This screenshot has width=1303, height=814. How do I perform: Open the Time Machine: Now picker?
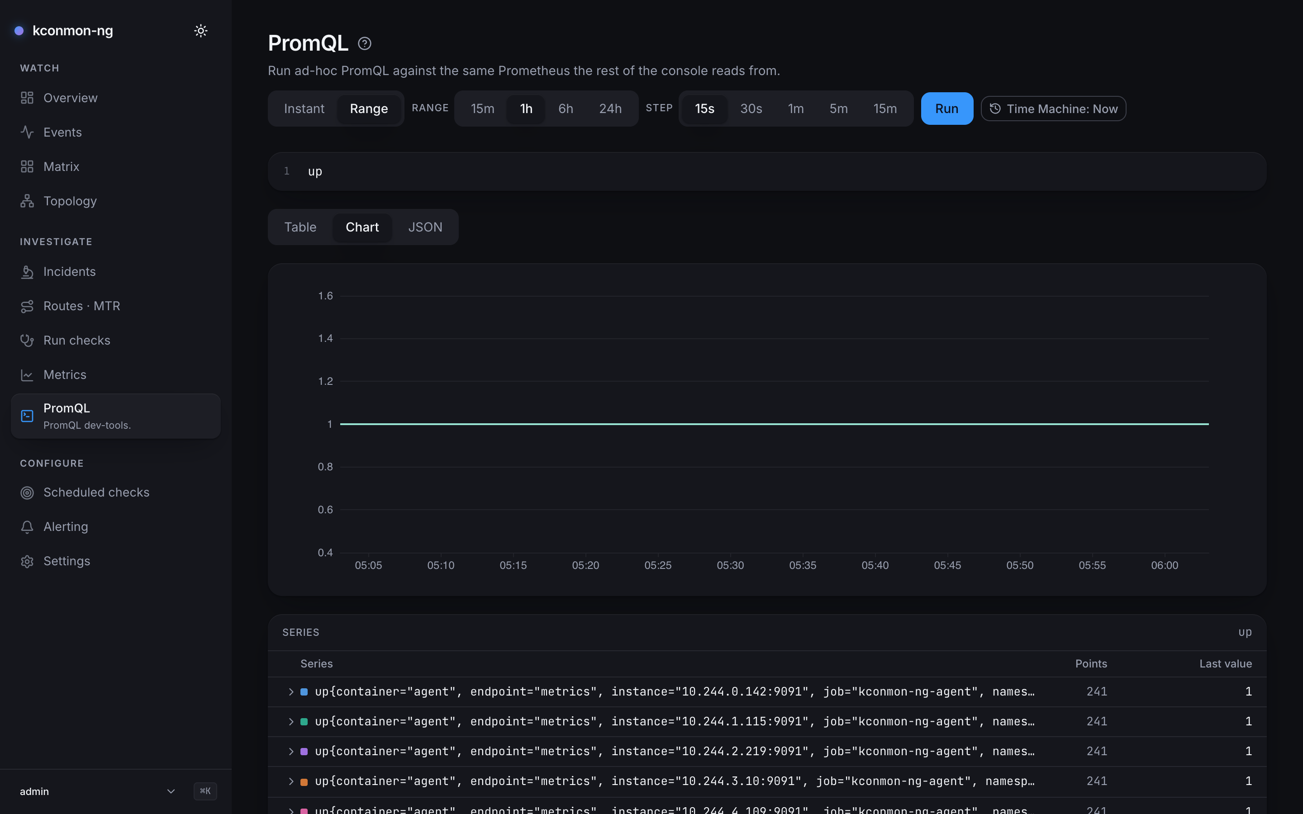(x=1053, y=109)
